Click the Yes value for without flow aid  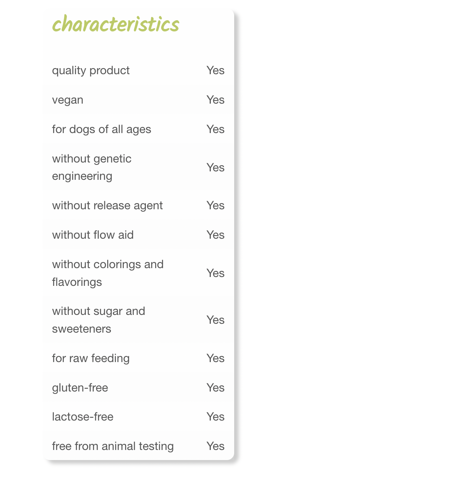[215, 235]
